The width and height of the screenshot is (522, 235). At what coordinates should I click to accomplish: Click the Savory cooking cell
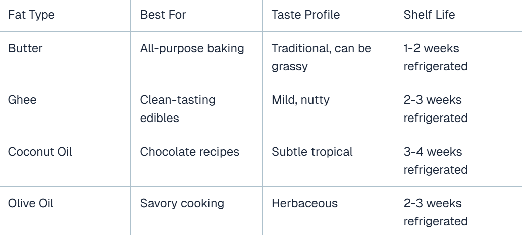[196, 211]
